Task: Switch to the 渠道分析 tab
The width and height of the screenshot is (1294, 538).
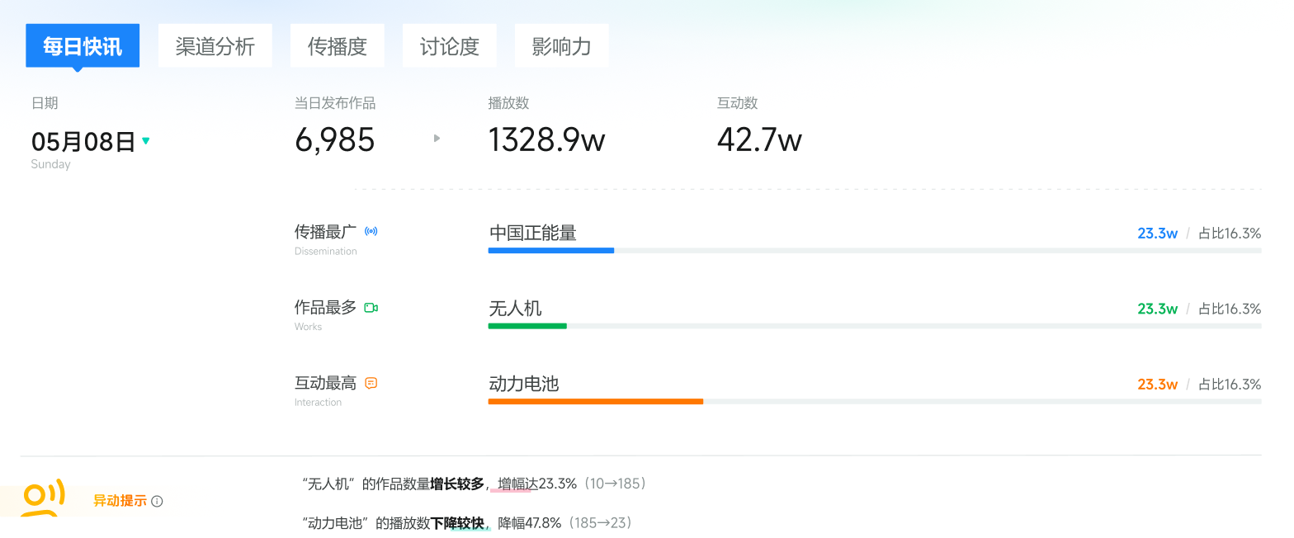Action: (x=215, y=46)
